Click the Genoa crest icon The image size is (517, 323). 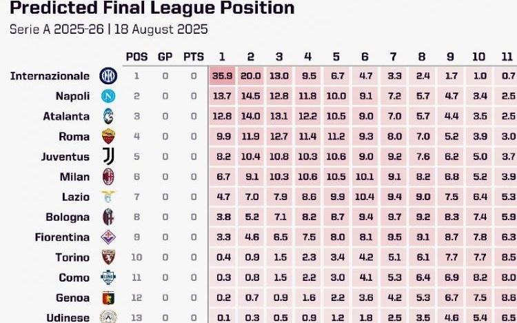pyautogui.click(x=108, y=298)
